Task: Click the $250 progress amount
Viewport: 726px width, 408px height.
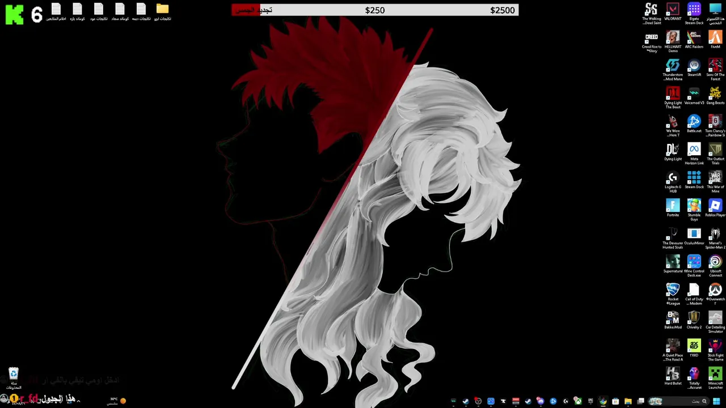Action: point(375,10)
